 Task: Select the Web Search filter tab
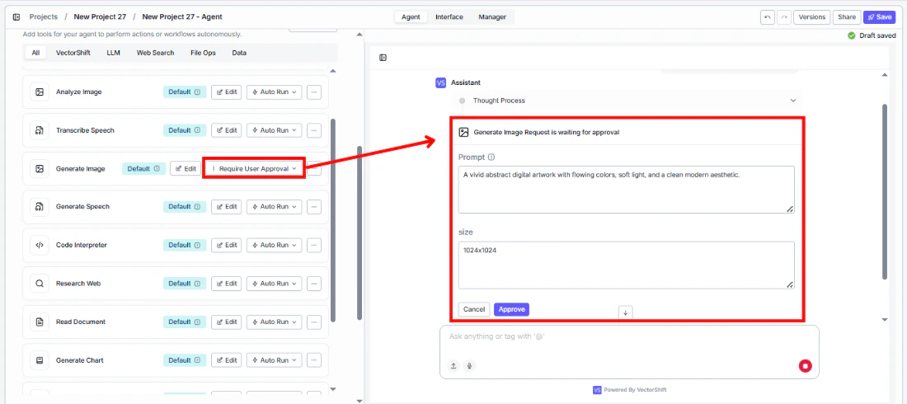click(155, 53)
